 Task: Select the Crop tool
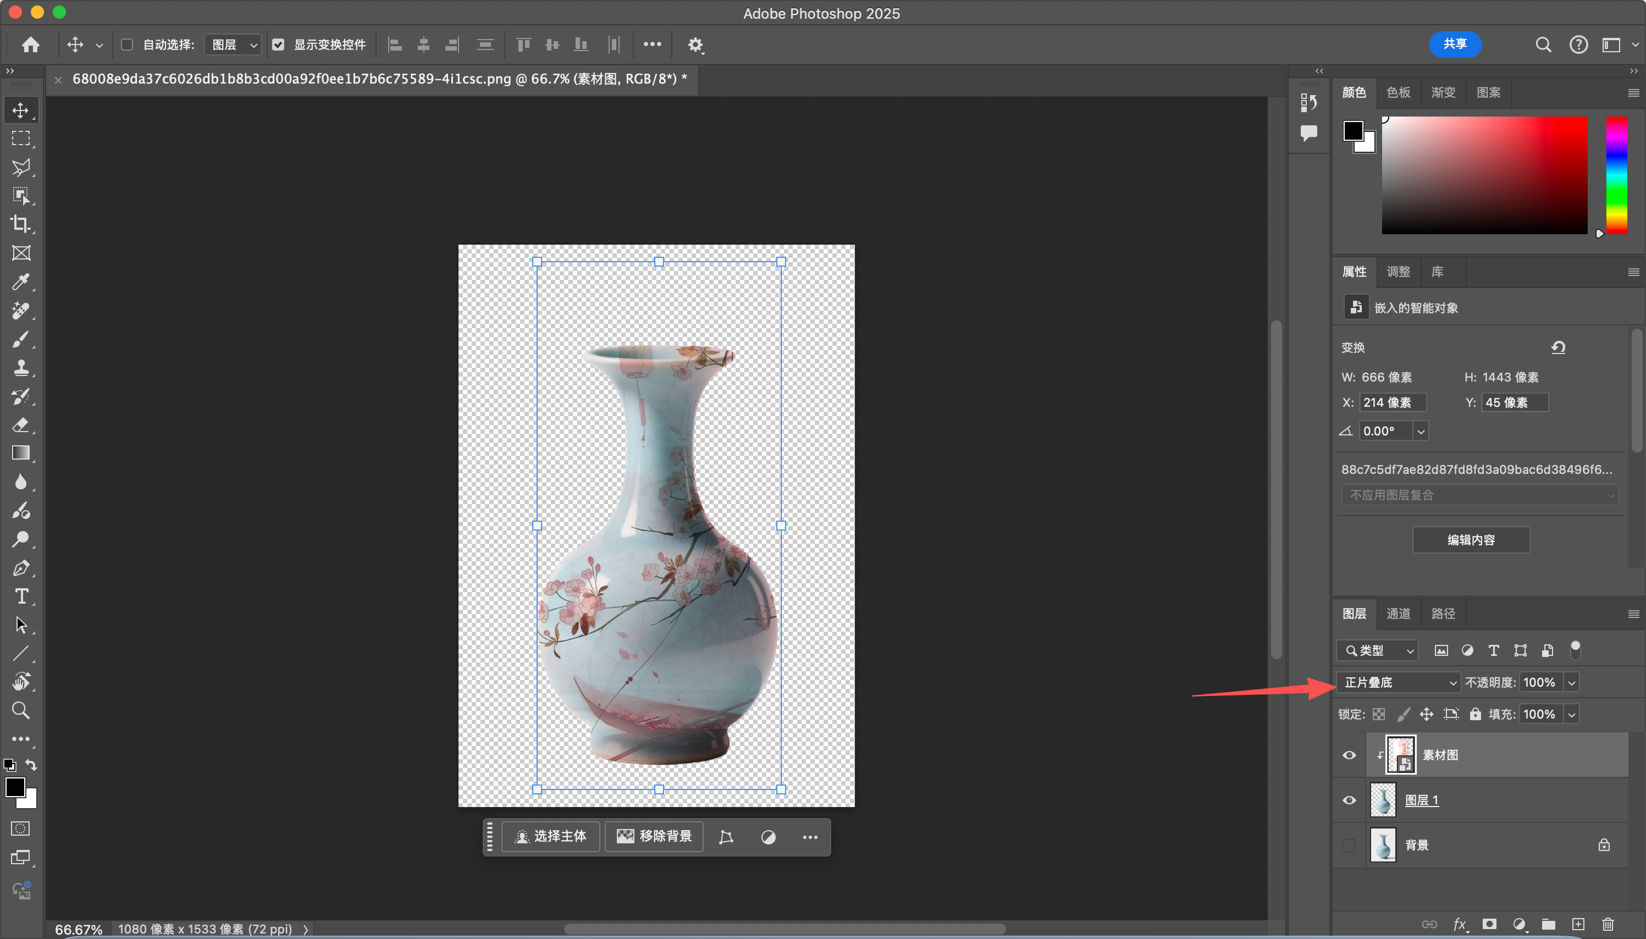tap(21, 224)
